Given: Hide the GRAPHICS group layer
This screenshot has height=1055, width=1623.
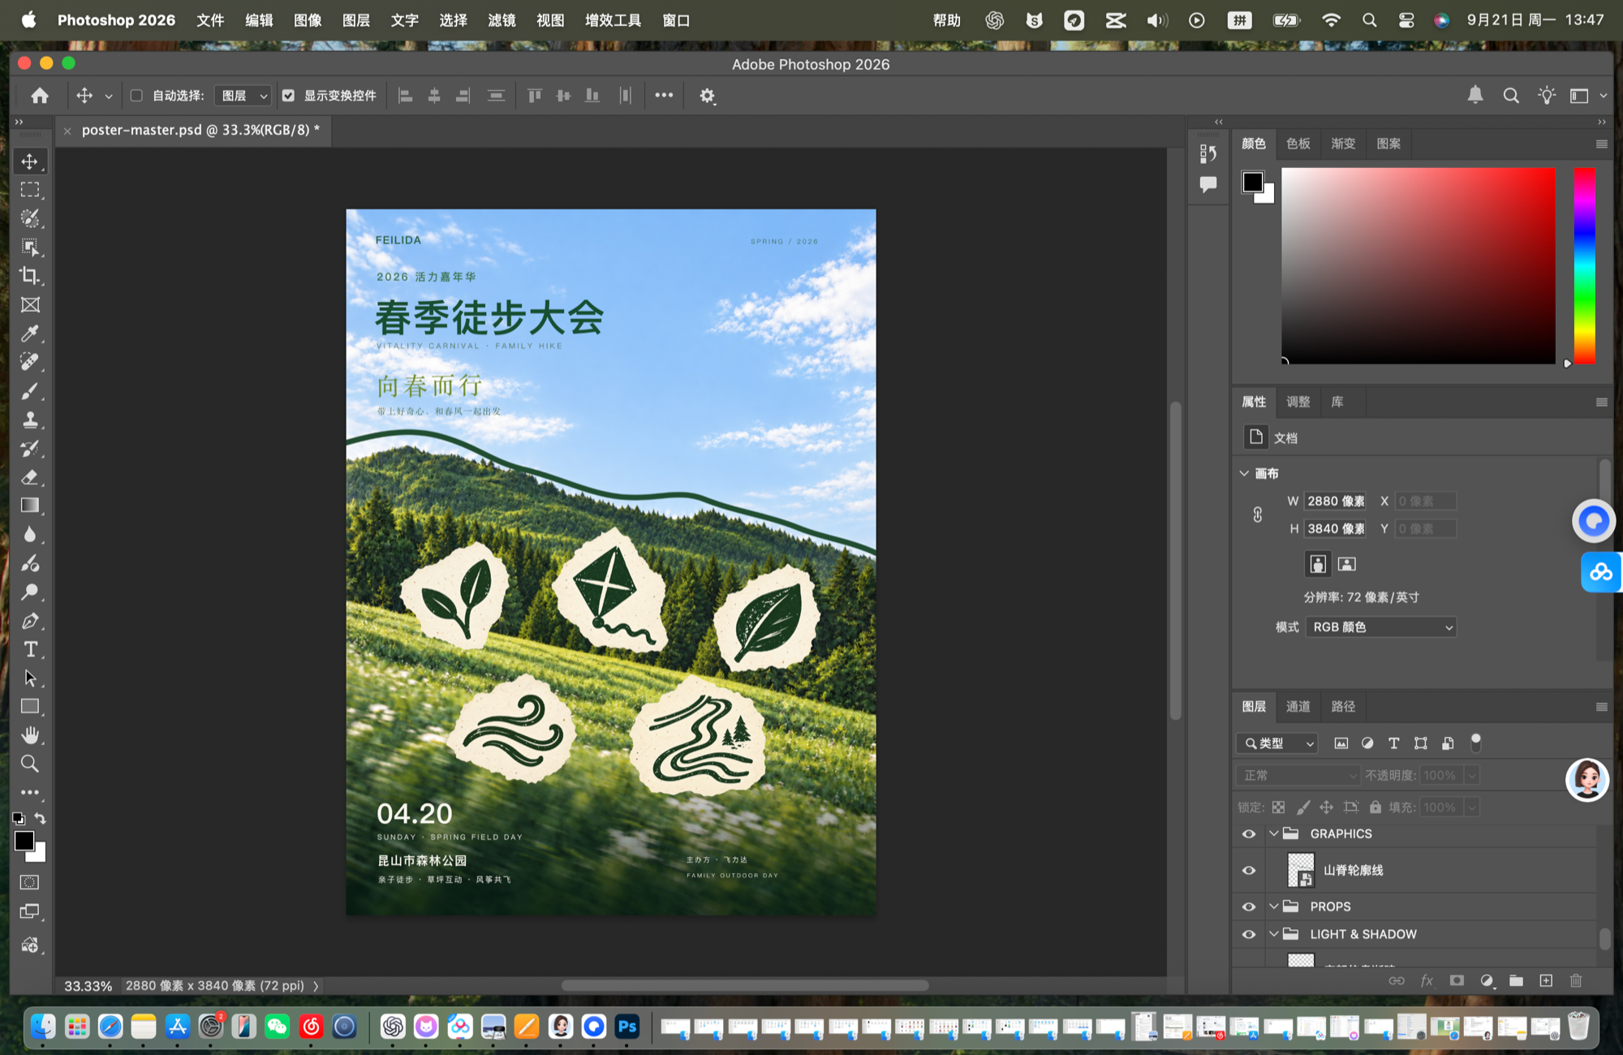Looking at the screenshot, I should (x=1249, y=834).
